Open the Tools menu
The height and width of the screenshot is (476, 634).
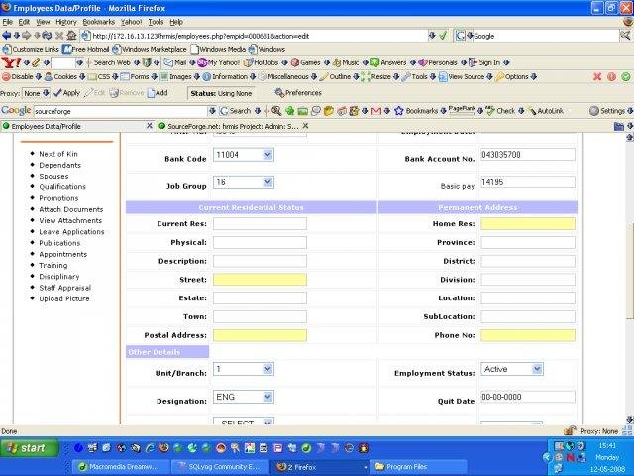coord(156,22)
